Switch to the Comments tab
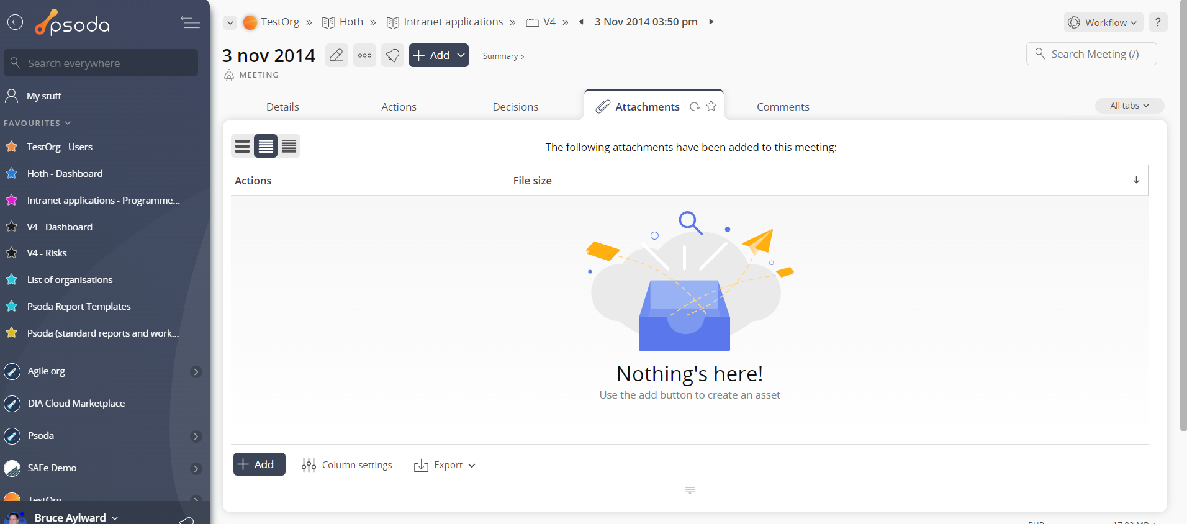Viewport: 1187px width, 524px height. tap(783, 107)
